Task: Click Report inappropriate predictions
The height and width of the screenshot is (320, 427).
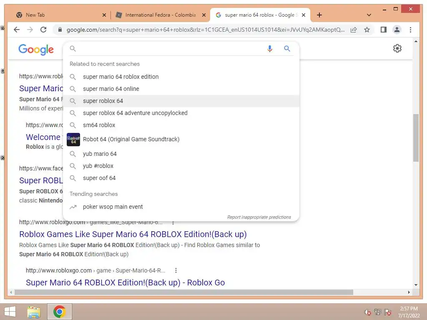Action: [x=259, y=217]
